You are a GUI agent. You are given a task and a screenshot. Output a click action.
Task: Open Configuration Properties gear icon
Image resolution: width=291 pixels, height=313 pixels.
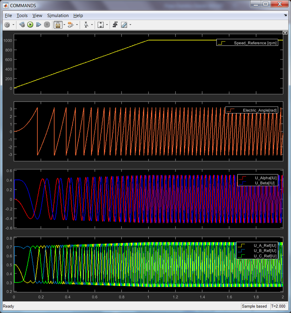pos(8,25)
